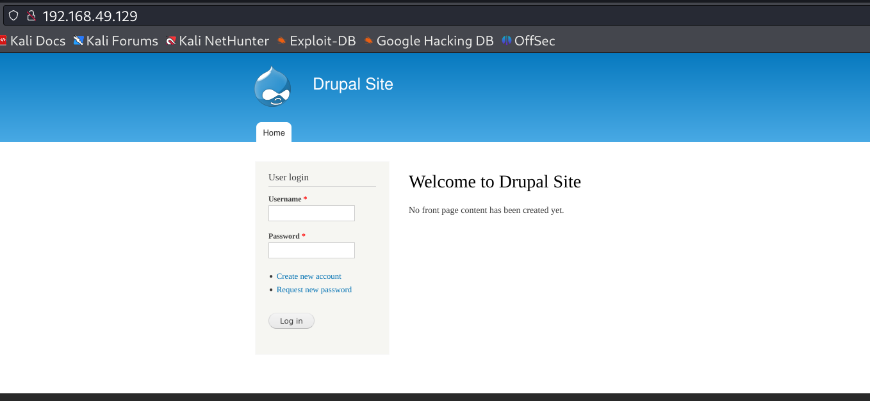Image resolution: width=870 pixels, height=401 pixels.
Task: Click the Drupal Site title link
Action: point(352,84)
